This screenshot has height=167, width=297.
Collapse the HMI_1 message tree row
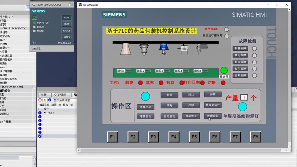(x=45, y=113)
